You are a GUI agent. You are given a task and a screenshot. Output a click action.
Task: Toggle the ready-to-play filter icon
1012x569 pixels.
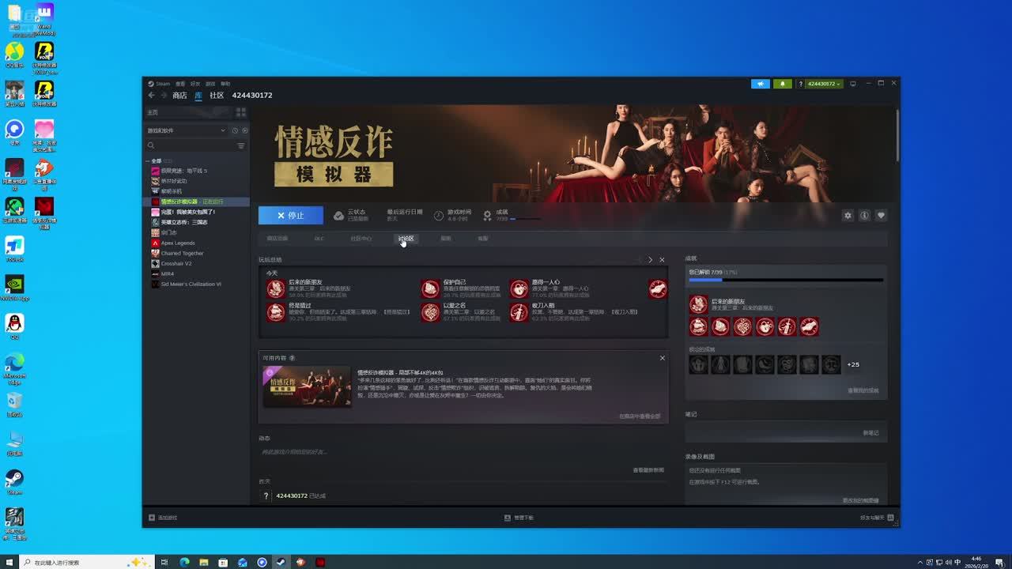pos(244,130)
